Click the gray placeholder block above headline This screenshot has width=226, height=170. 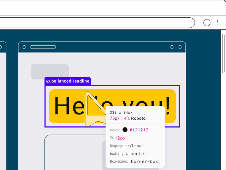click(50, 72)
